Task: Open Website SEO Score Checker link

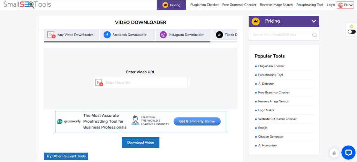Action: (277, 119)
